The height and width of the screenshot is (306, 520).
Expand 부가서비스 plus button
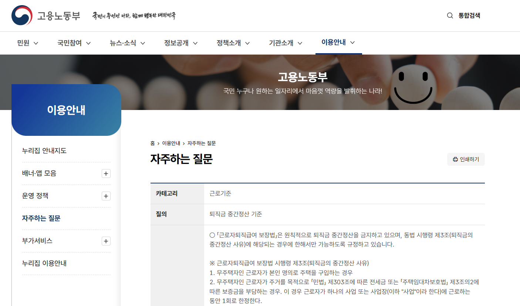(106, 241)
